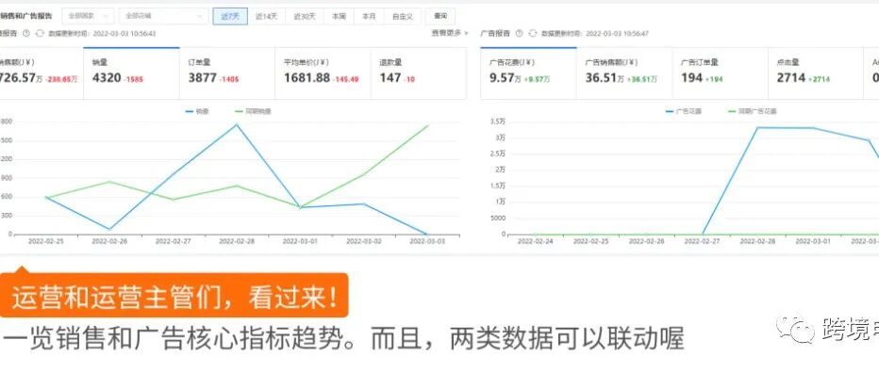Click the ad update timestamp 2022-03-03 10:56:47
879x373 pixels.
tap(617, 34)
